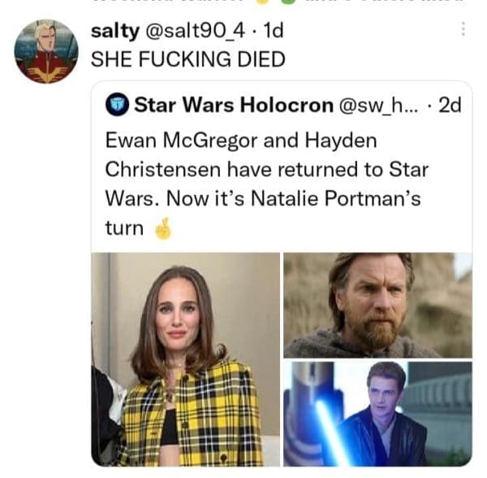
Task: Click the cut-off tweet text at top
Action: (243, 4)
